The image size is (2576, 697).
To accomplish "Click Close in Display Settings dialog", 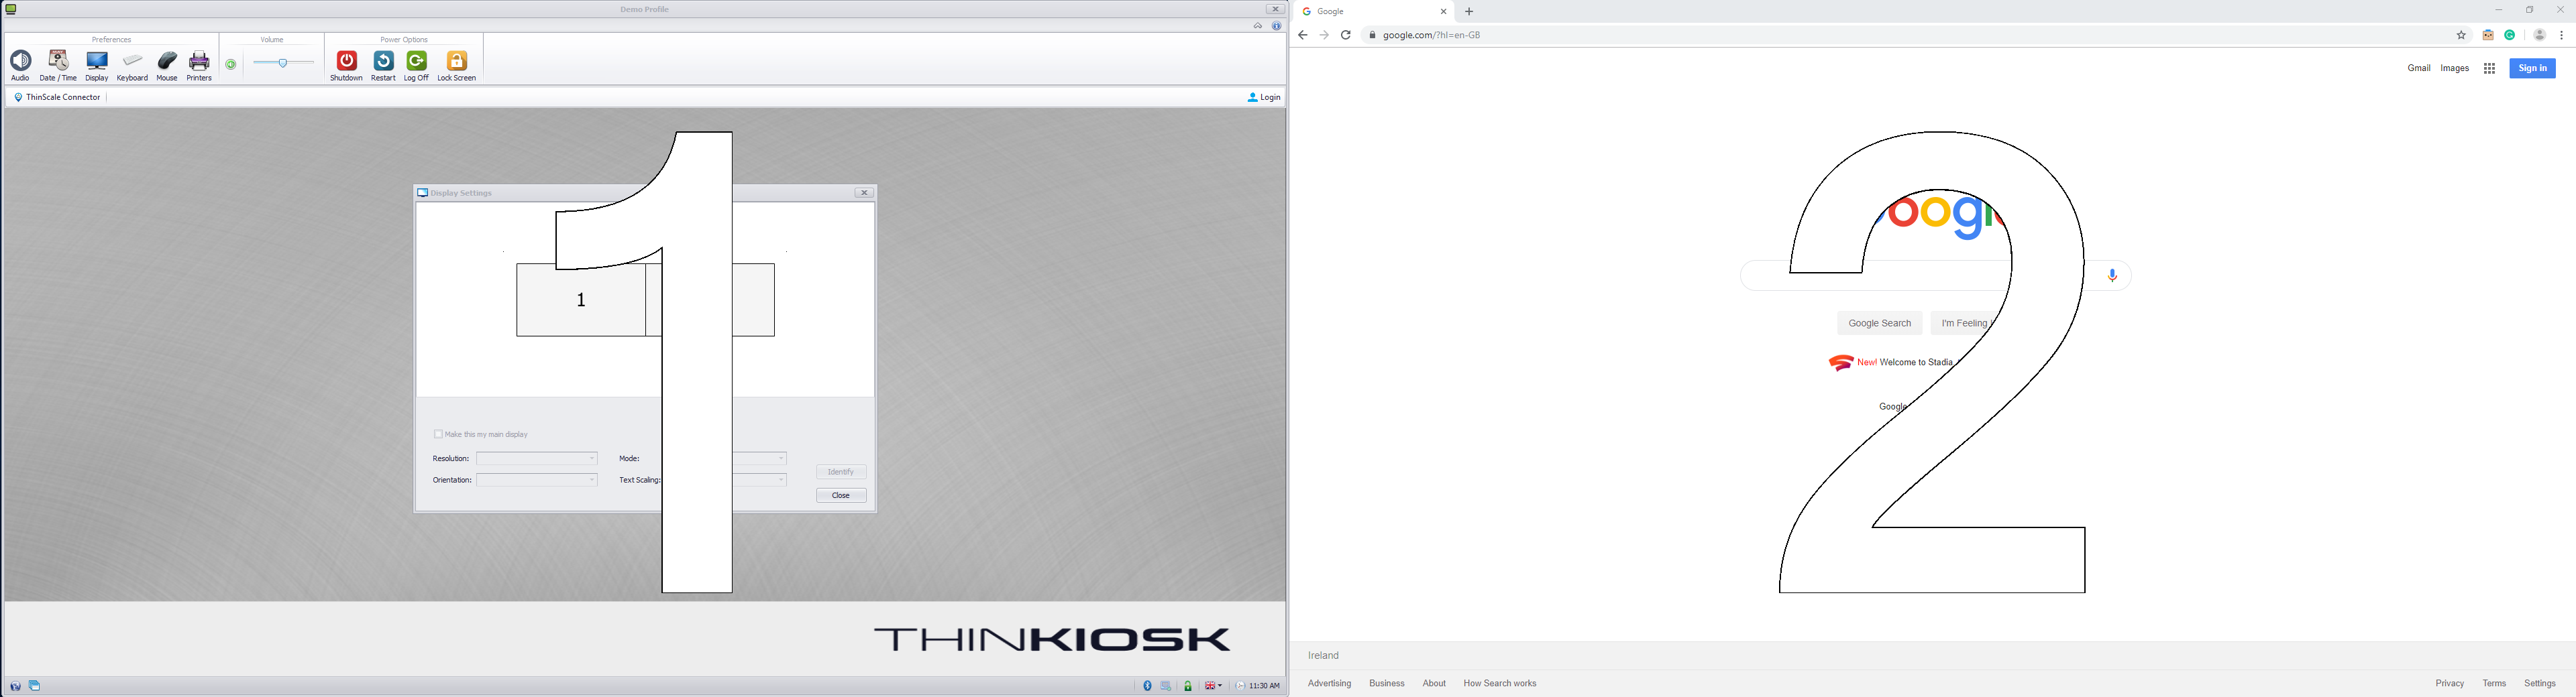I will [841, 495].
